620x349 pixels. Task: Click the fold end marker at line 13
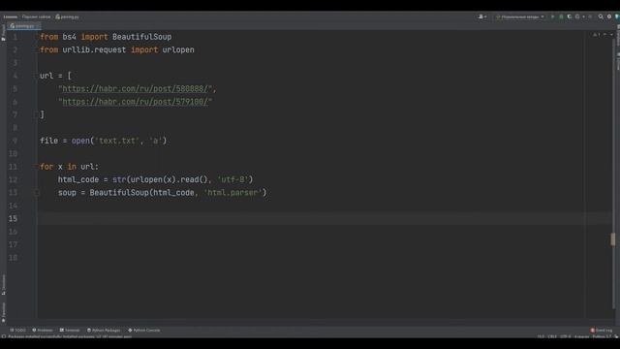(37, 193)
